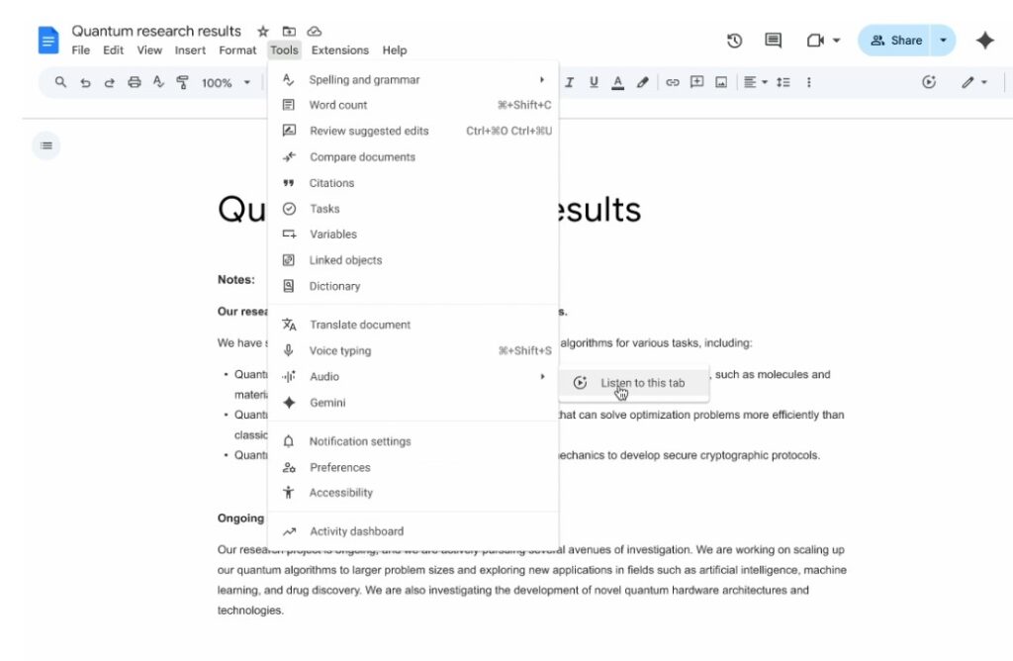Open the Help menu

pos(394,50)
